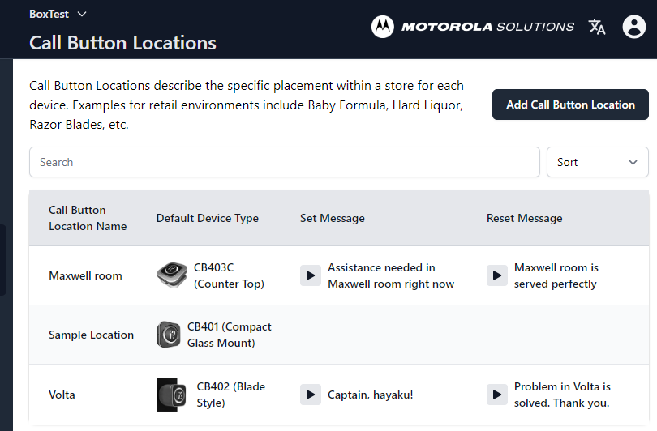This screenshot has width=657, height=431.
Task: Play the Maxwell room reset message
Action: point(497,275)
